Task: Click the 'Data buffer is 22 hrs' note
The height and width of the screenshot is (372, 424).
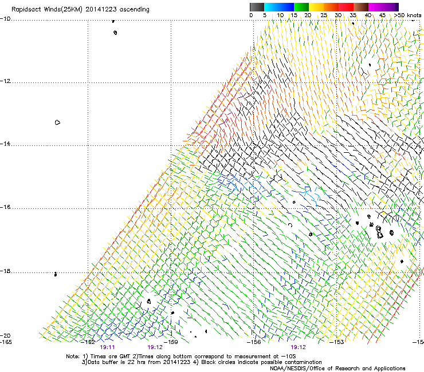Action: click(117, 362)
